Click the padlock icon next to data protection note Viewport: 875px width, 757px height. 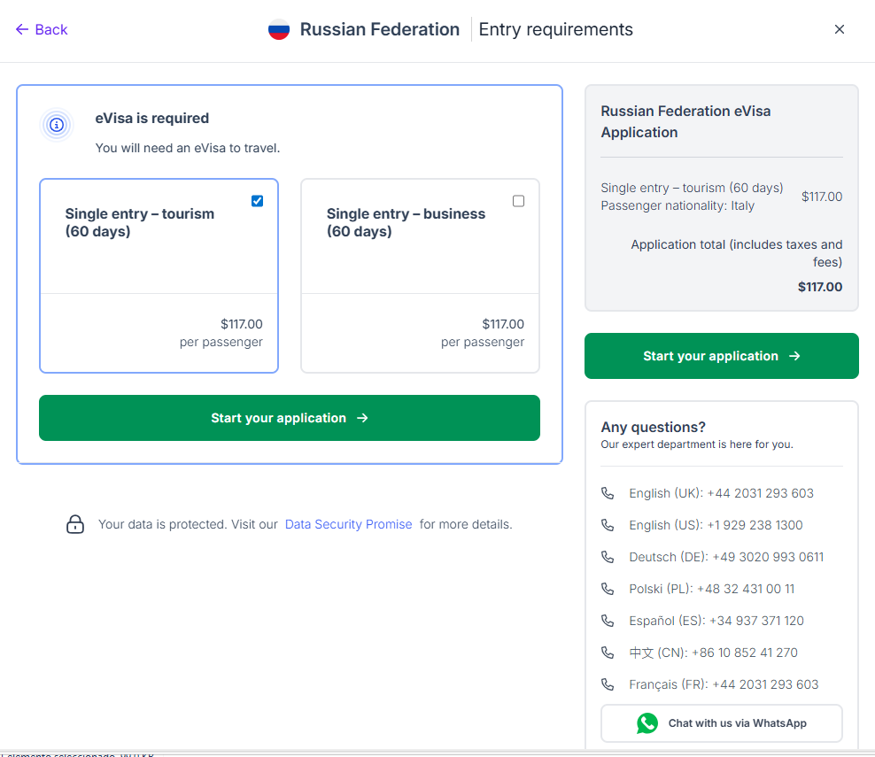(75, 524)
